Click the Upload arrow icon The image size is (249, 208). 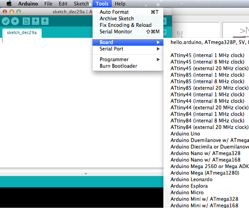pyautogui.click(x=15, y=21)
